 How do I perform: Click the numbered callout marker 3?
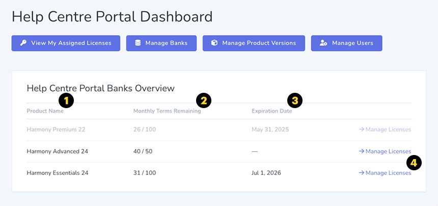pos(295,99)
